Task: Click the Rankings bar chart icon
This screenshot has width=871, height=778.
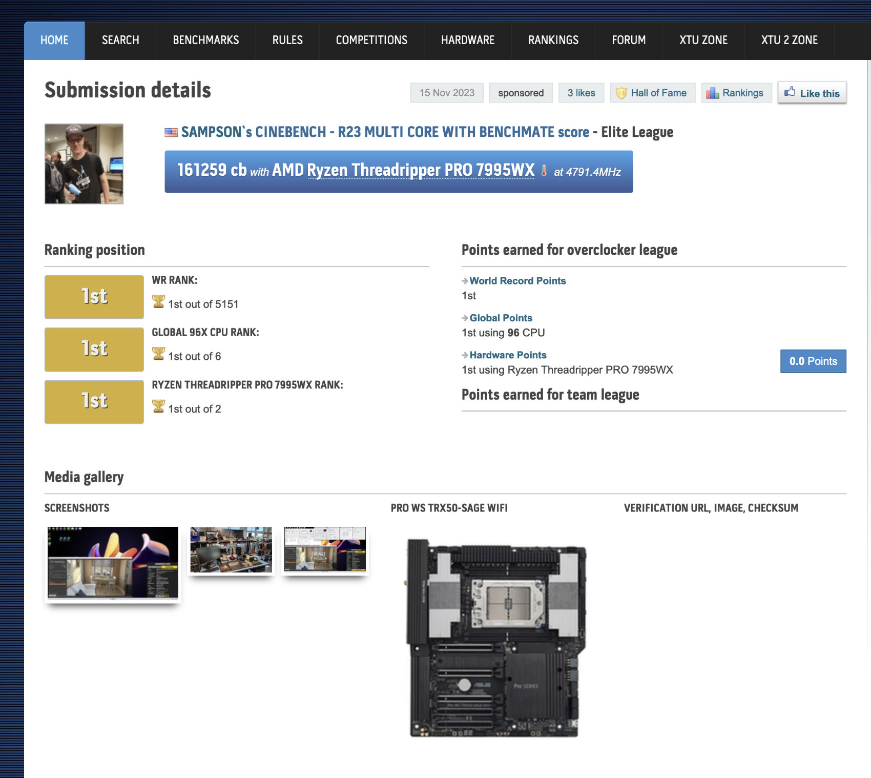Action: click(x=713, y=93)
